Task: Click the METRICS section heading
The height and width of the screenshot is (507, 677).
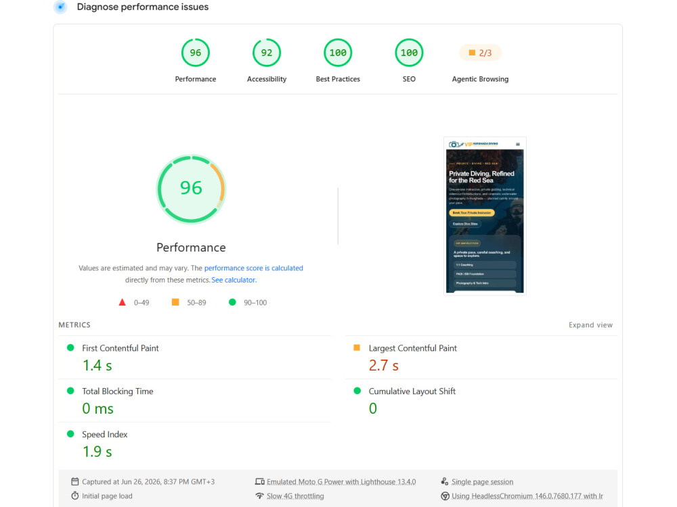Action: pyautogui.click(x=74, y=324)
